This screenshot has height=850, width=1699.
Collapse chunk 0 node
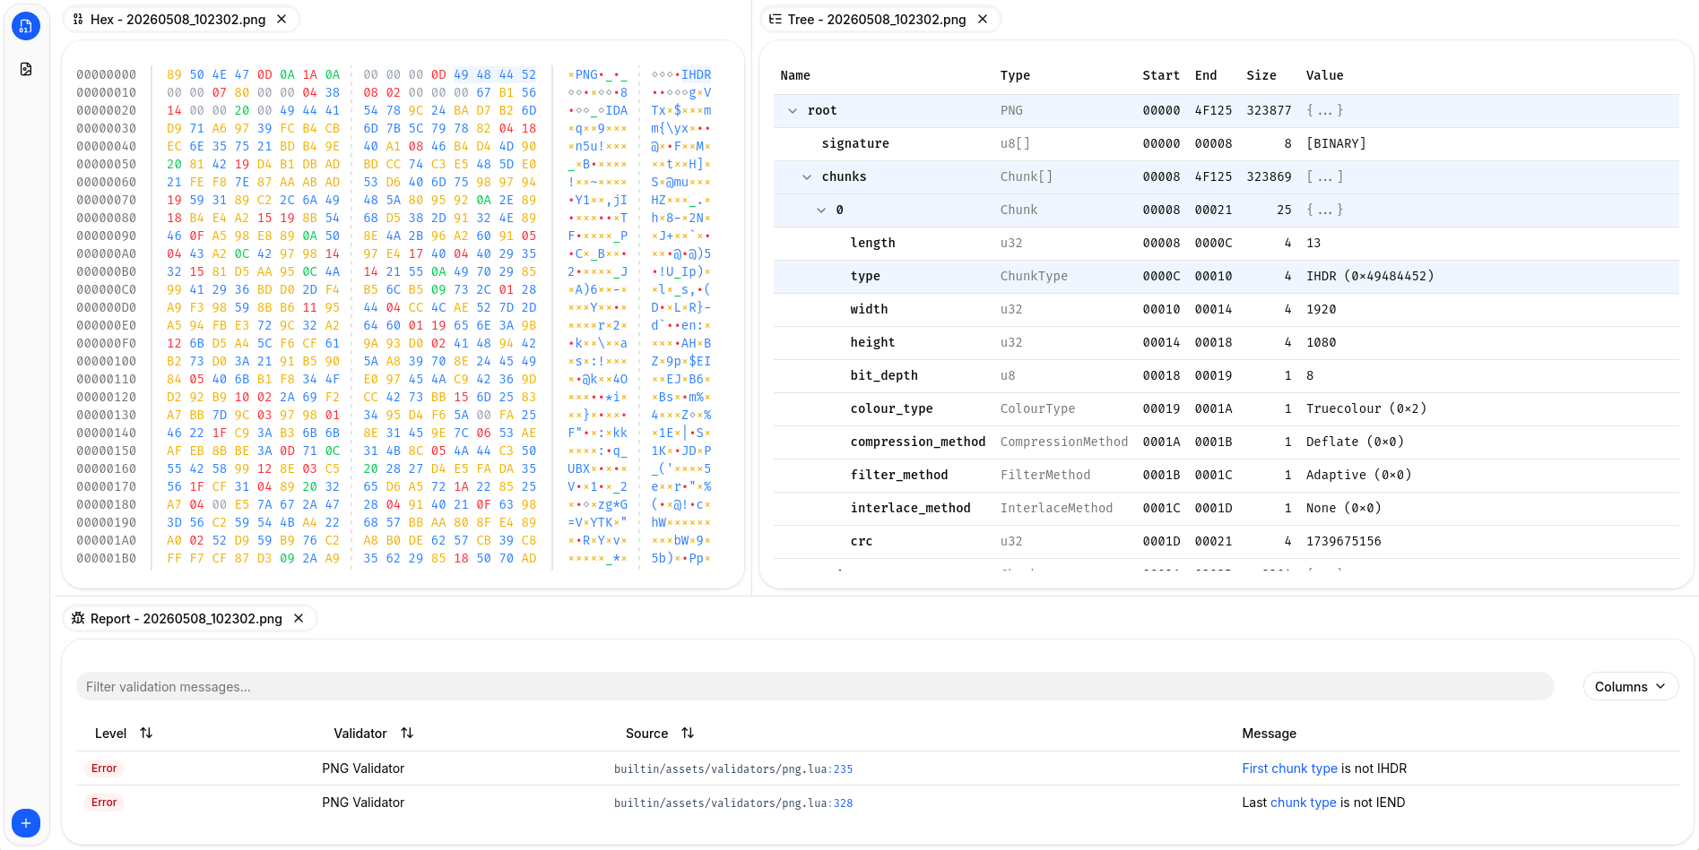click(821, 210)
